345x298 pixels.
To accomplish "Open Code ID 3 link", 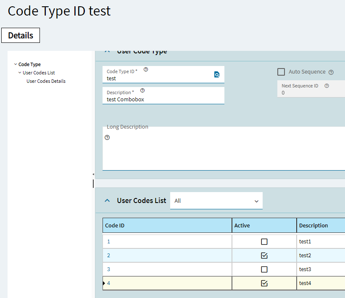I will click(108, 269).
